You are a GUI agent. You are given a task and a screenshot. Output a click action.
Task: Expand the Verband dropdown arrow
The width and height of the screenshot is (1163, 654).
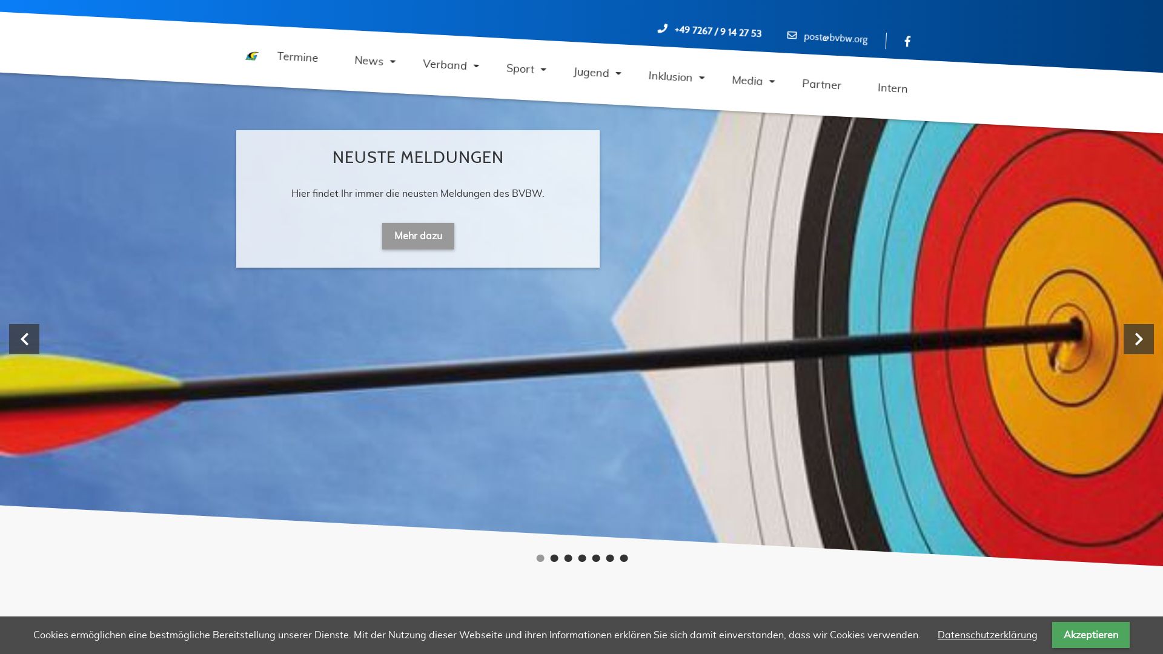[476, 66]
